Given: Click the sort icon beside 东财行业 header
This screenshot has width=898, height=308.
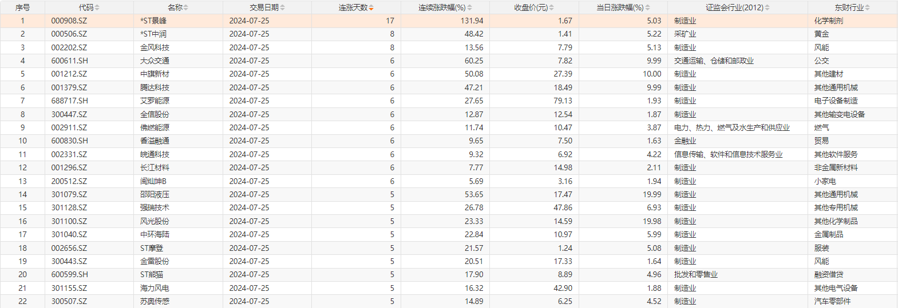Looking at the screenshot, I should pos(868,8).
